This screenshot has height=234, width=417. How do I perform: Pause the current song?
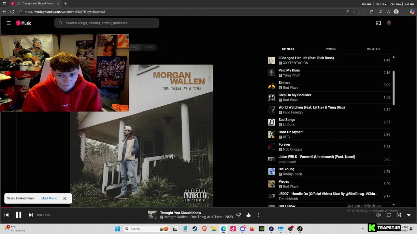[19, 215]
